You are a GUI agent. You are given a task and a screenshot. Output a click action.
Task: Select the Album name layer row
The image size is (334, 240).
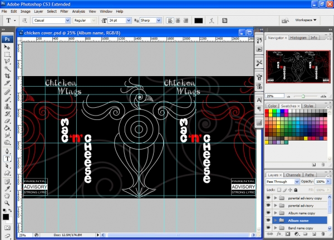tap(300, 221)
